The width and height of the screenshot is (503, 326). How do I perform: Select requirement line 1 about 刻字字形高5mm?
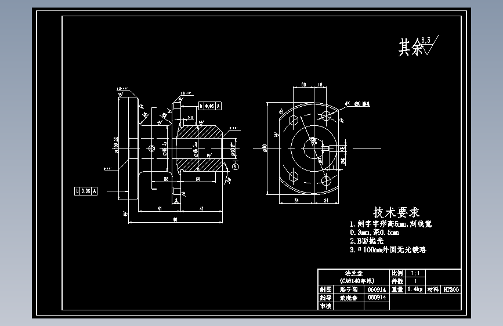(x=390, y=224)
